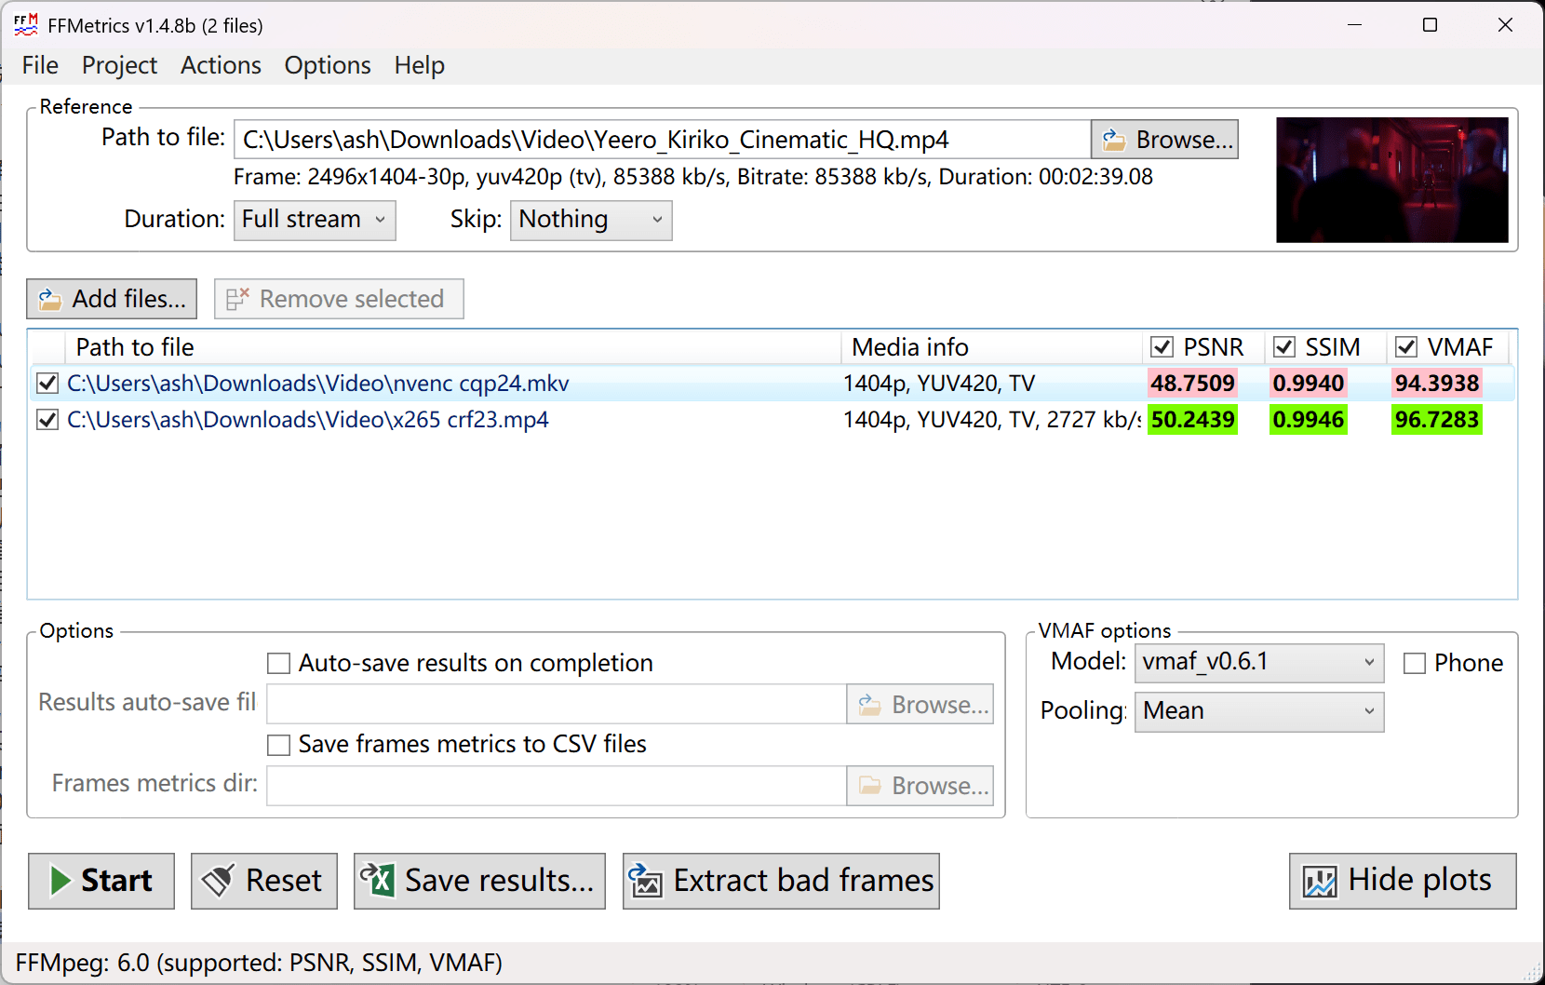Click the SSIM value 0.9946
This screenshot has height=985, width=1545.
1309,419
